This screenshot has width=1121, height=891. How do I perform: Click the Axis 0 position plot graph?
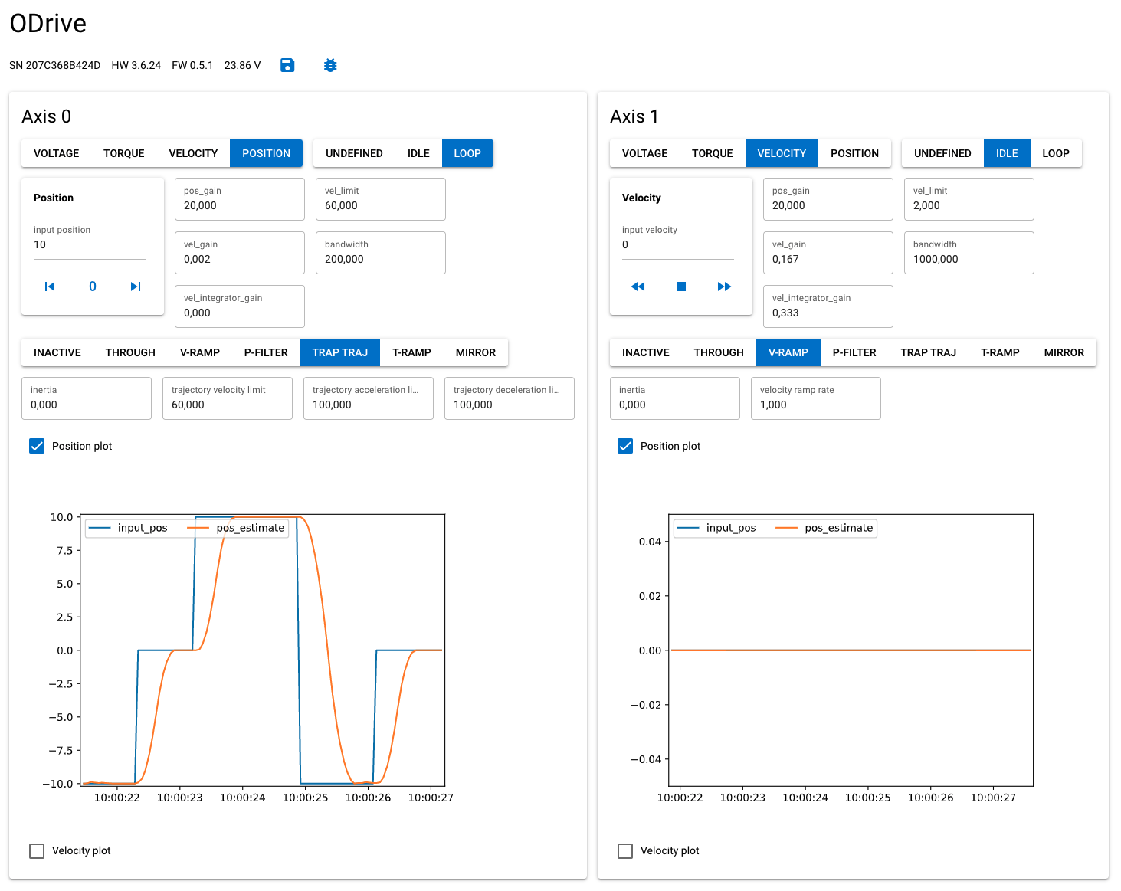coord(263,650)
